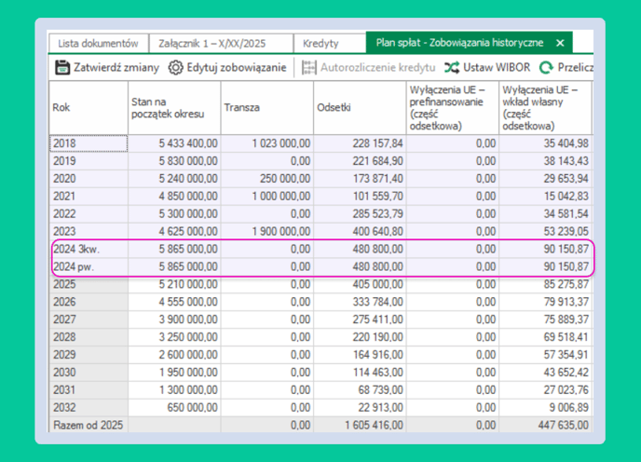Click the Zatwierdź zmiany save icon

coord(62,67)
